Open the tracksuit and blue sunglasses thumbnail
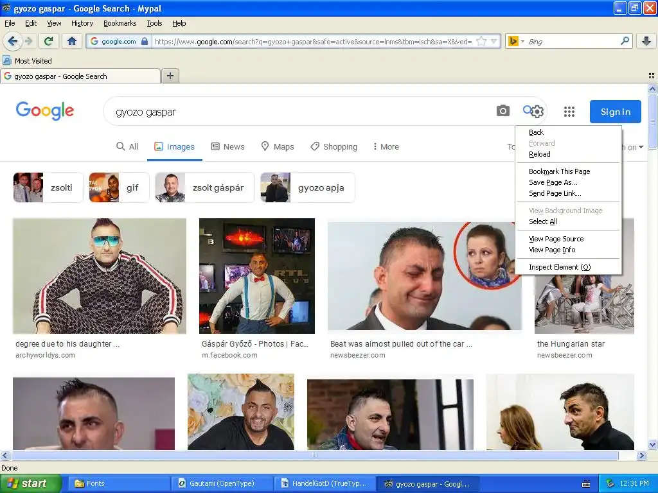Screen dimensions: 658x493 click(x=100, y=276)
